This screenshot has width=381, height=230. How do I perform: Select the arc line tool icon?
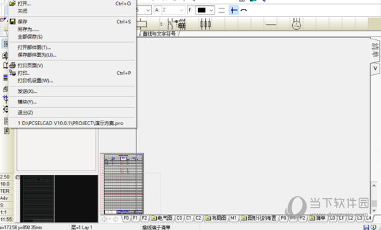[244, 10]
